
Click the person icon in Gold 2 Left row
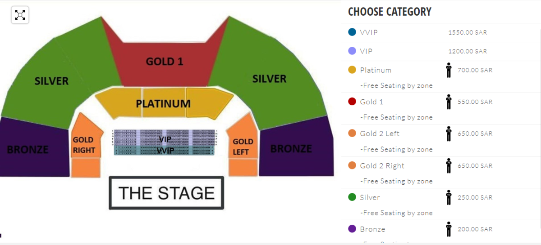click(x=449, y=134)
